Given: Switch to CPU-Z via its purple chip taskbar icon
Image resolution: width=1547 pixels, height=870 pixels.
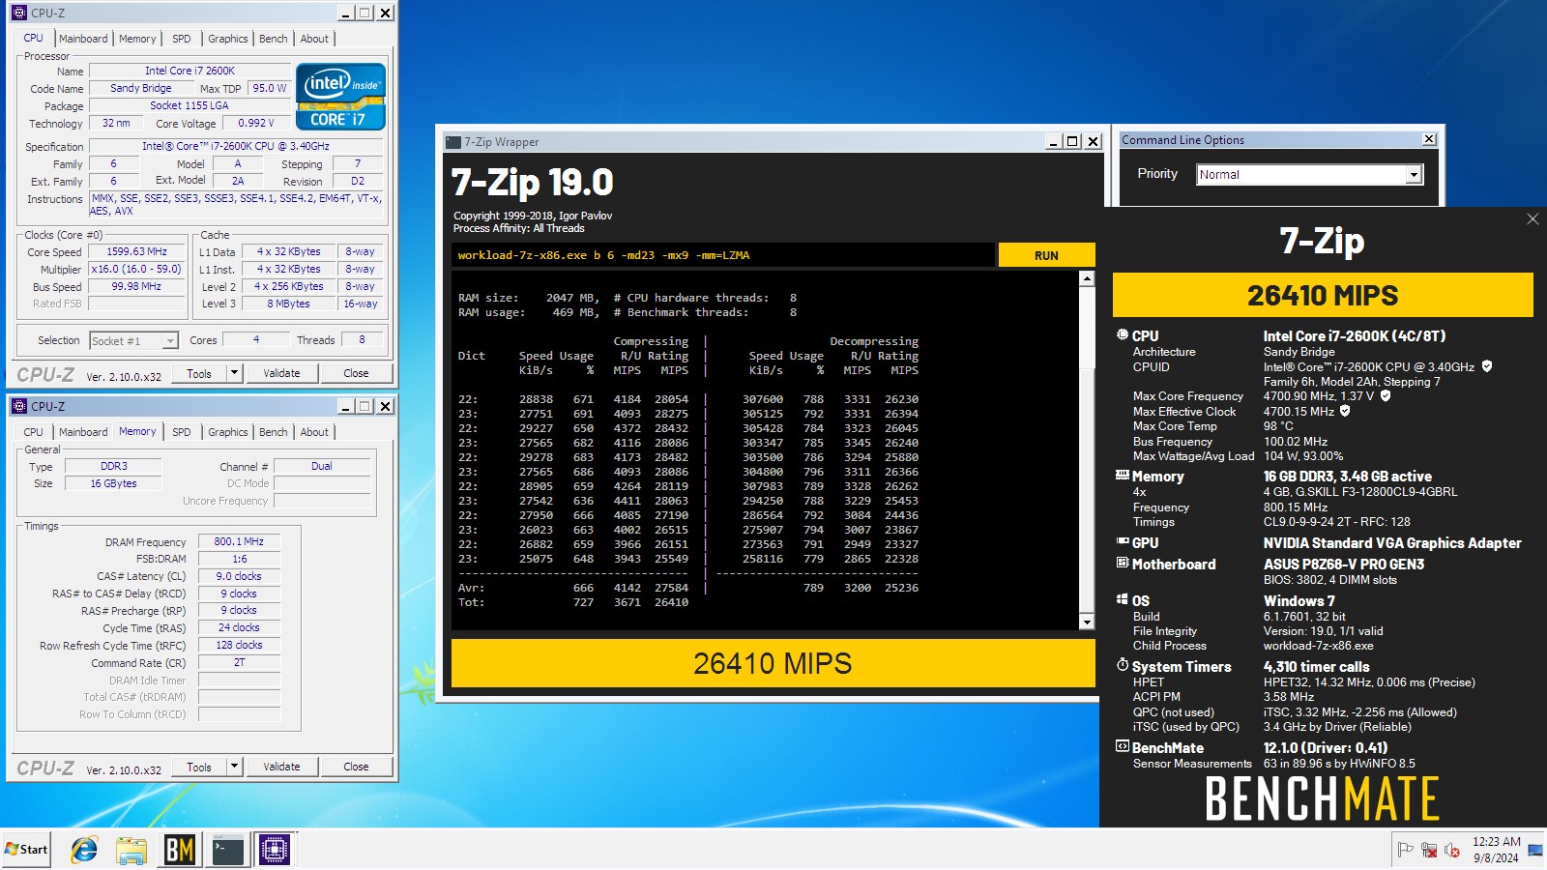Looking at the screenshot, I should (275, 850).
